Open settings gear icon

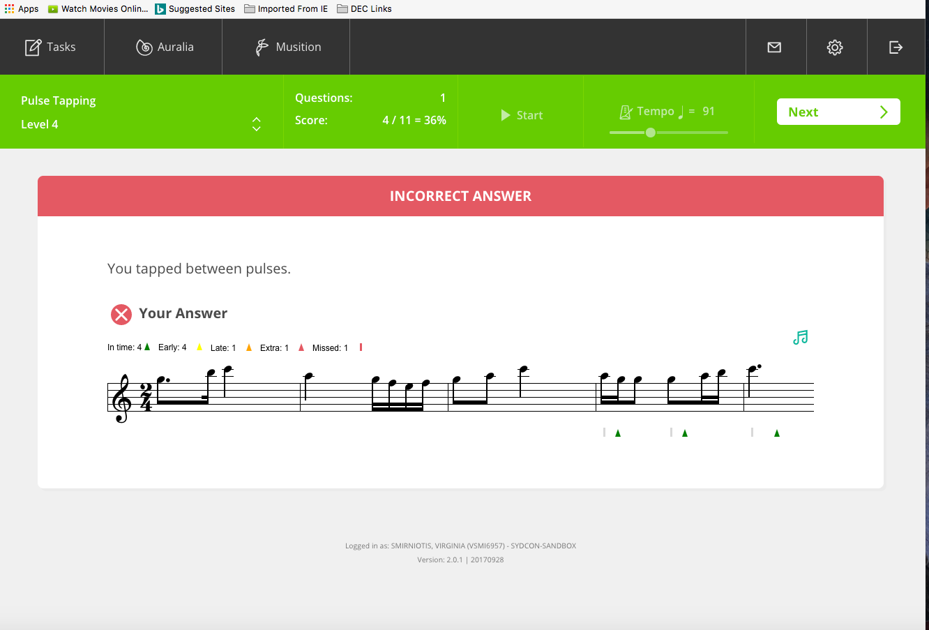click(835, 47)
